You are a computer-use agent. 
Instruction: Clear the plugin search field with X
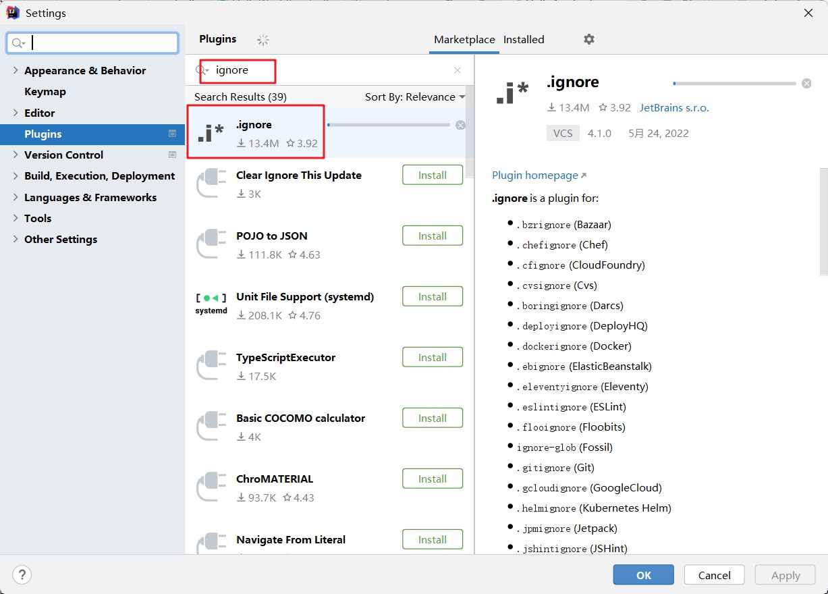click(458, 70)
